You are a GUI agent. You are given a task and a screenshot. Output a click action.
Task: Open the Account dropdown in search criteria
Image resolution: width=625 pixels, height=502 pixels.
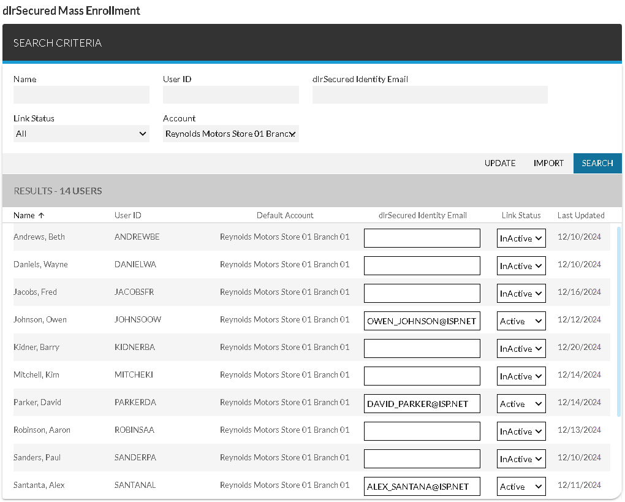(231, 134)
